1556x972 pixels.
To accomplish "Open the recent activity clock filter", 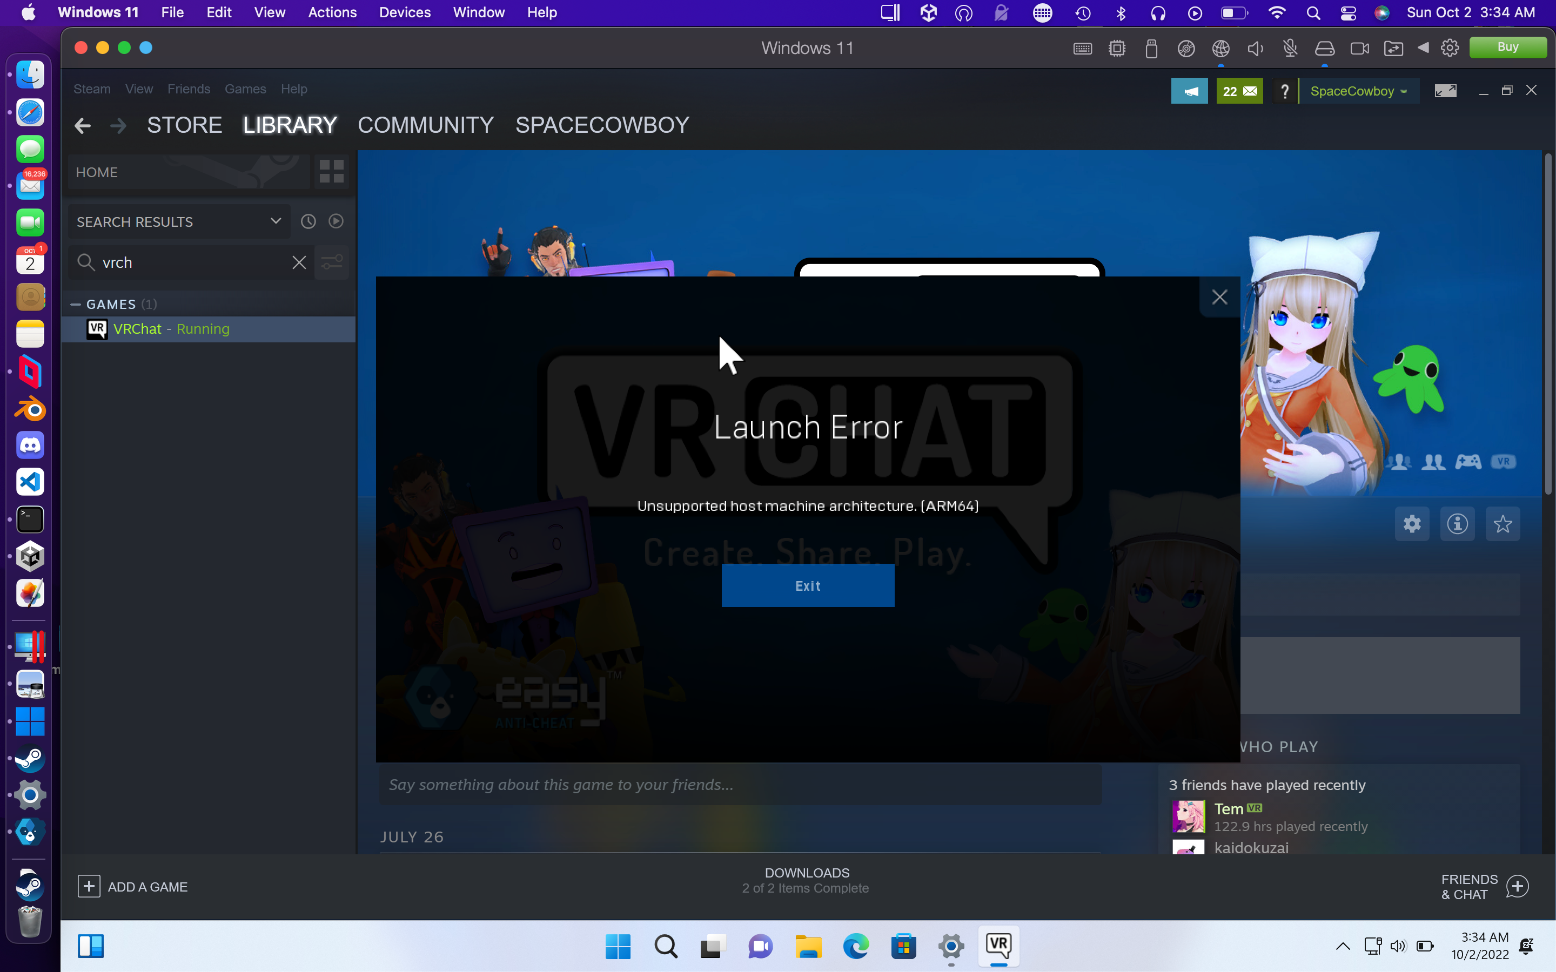I will [308, 222].
